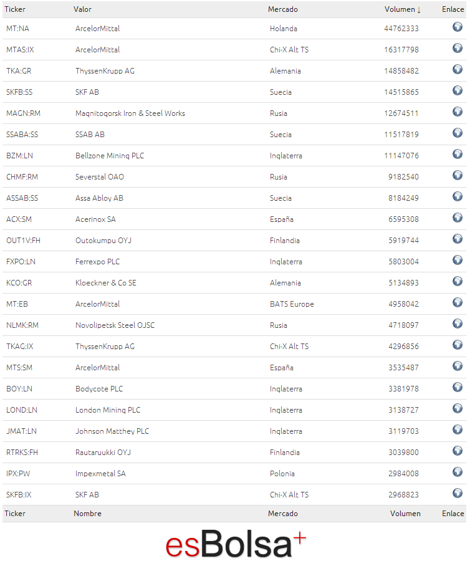Screen dimensions: 470x561
Task: Click the globe icon for Impexmetal SA
Action: point(458,472)
